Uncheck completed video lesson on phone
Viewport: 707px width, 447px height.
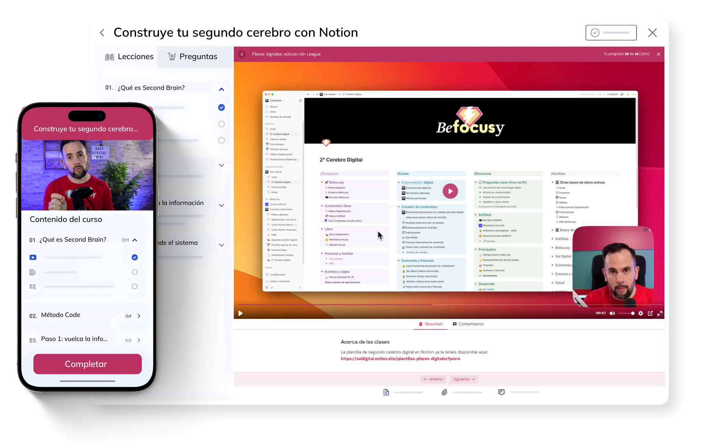pos(135,257)
